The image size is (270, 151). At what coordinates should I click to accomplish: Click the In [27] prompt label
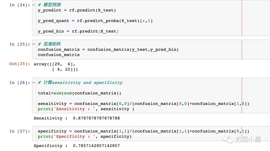tap(19, 131)
